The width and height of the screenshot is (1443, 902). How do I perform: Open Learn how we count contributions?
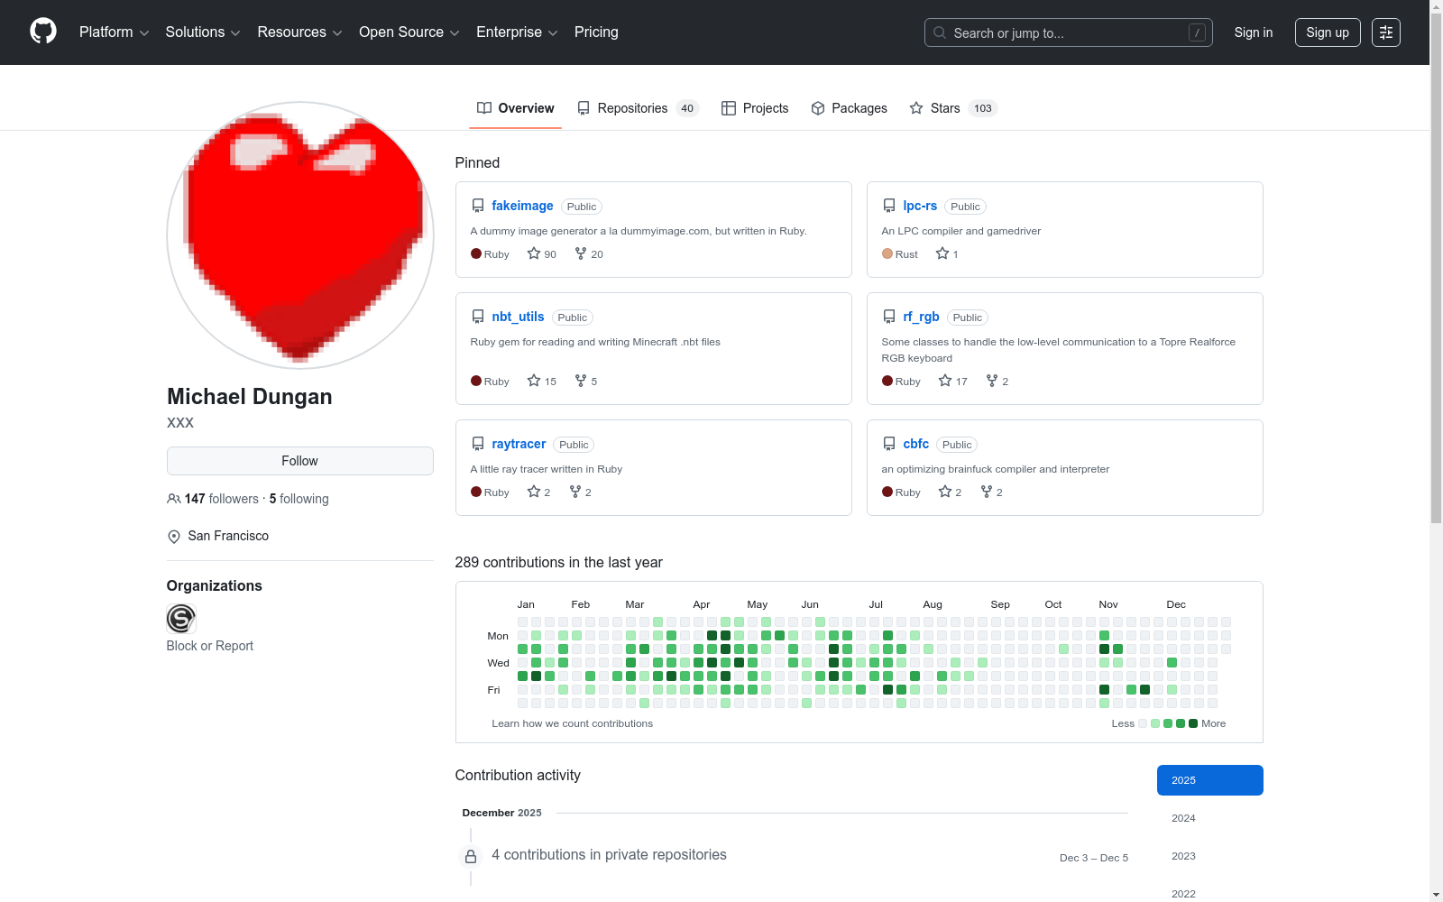572,723
